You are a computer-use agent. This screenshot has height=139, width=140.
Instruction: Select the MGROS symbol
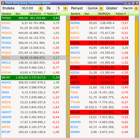(7, 33)
